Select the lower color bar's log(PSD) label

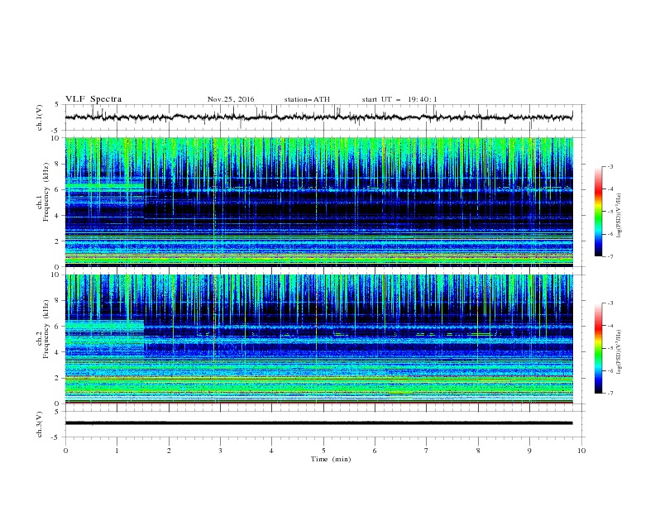click(619, 351)
